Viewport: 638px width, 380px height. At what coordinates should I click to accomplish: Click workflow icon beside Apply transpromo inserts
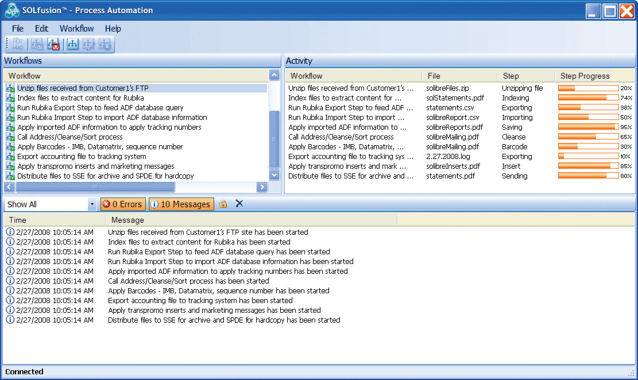coord(10,166)
